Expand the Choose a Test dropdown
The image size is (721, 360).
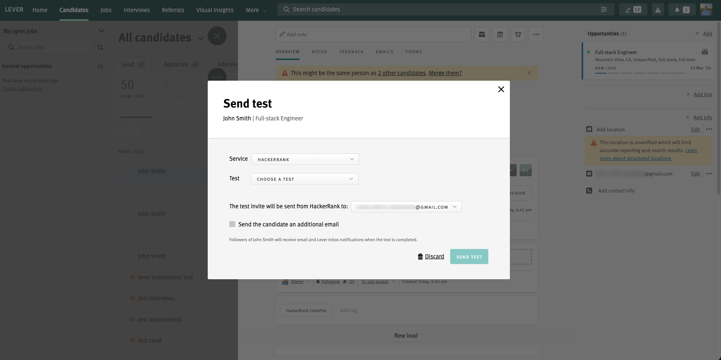304,179
